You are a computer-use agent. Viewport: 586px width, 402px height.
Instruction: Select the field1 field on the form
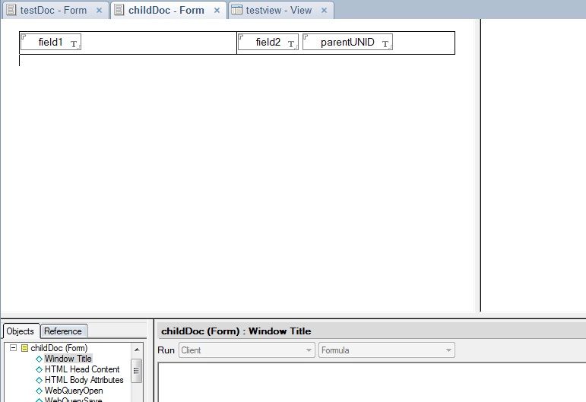50,43
